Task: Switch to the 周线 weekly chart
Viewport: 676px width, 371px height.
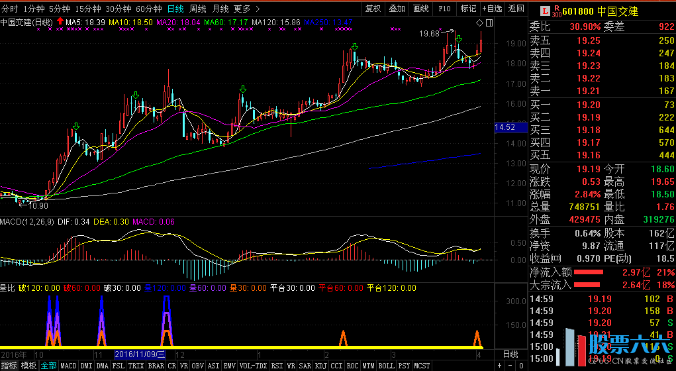Action: [x=198, y=9]
